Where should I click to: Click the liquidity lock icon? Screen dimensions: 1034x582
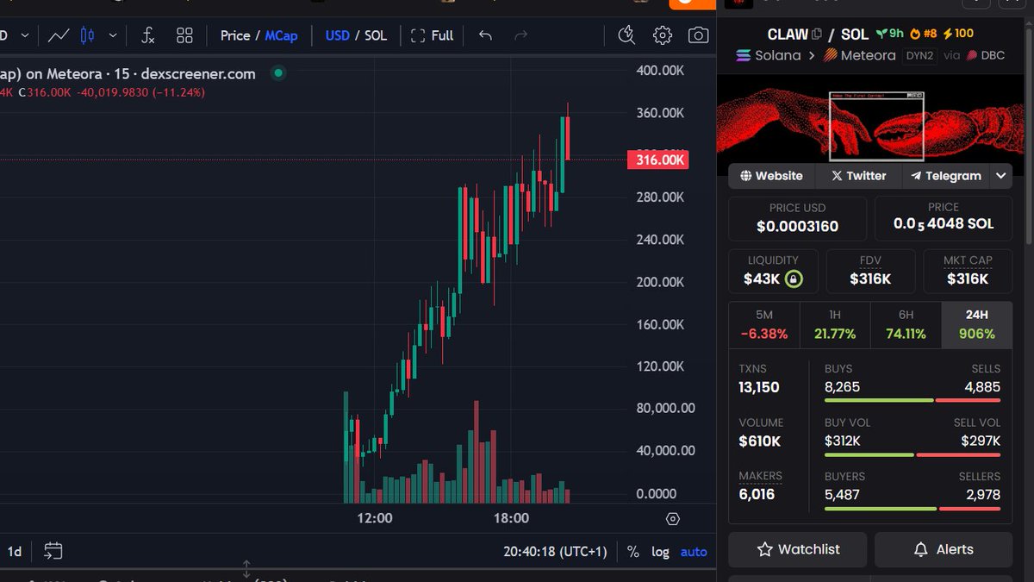[794, 278]
